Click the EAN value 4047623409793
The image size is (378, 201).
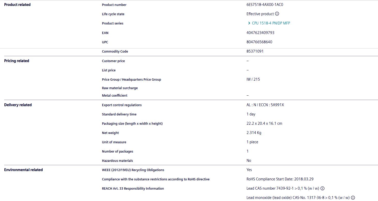(260, 33)
